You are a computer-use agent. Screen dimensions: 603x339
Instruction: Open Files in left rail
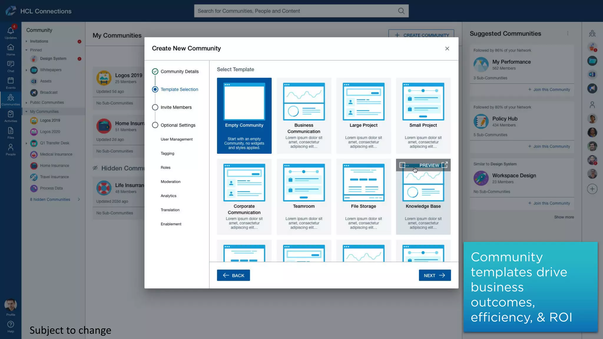[11, 130]
